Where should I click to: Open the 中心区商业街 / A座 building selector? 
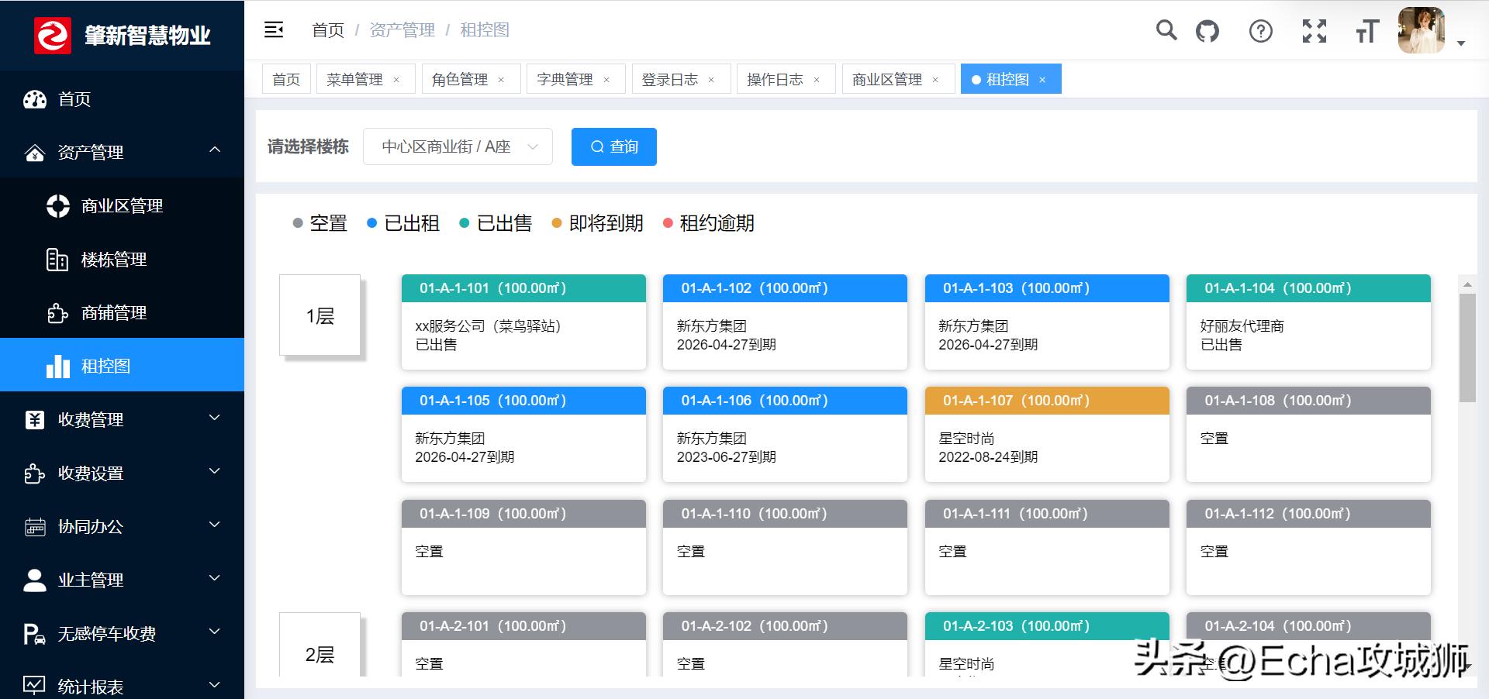pos(458,146)
